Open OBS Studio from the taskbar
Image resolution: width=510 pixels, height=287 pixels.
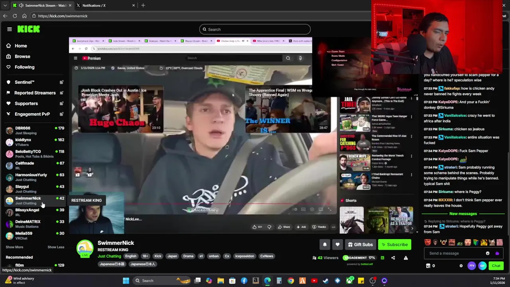click(373, 281)
